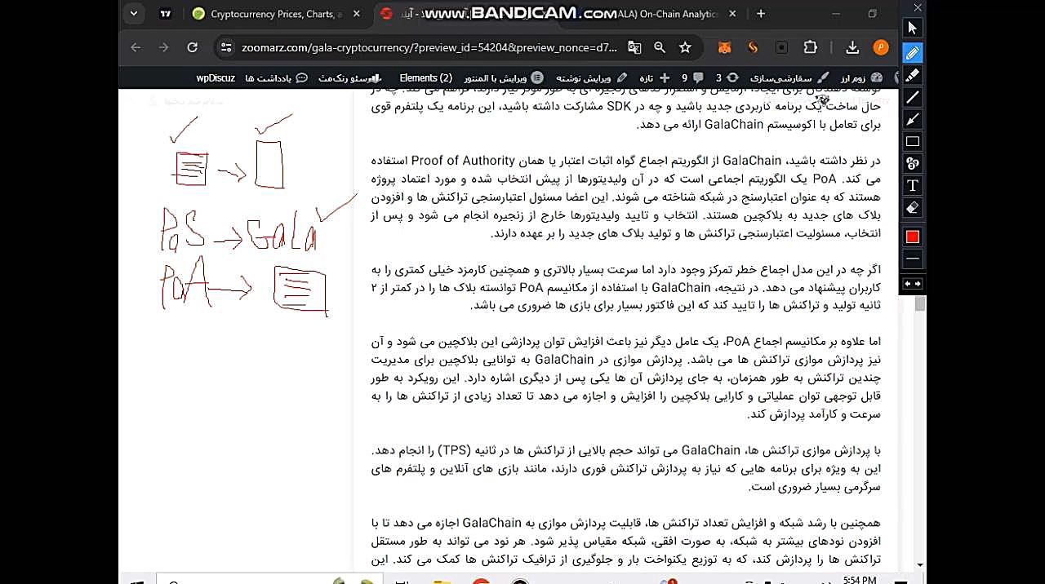Click the scrollbar down arrow
Screen dimensions: 1045x584
pyautogui.click(x=920, y=564)
